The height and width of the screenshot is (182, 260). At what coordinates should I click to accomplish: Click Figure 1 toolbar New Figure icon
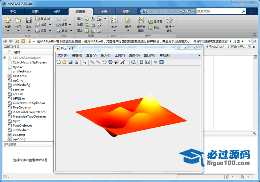pos(59,62)
